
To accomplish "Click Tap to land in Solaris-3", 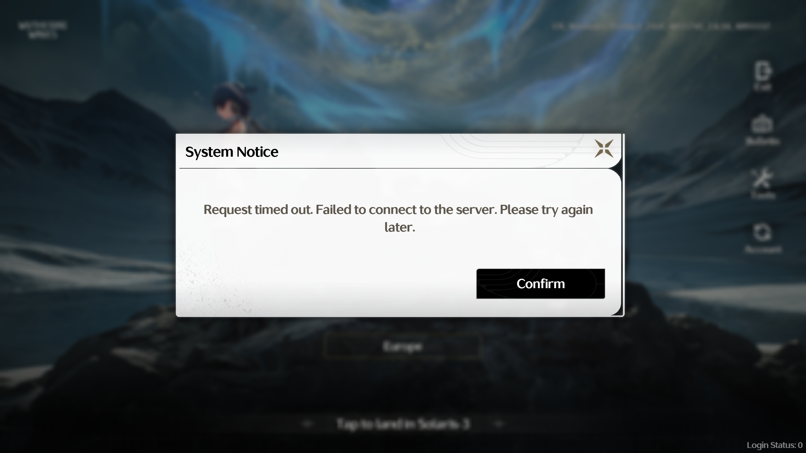I will tap(403, 424).
